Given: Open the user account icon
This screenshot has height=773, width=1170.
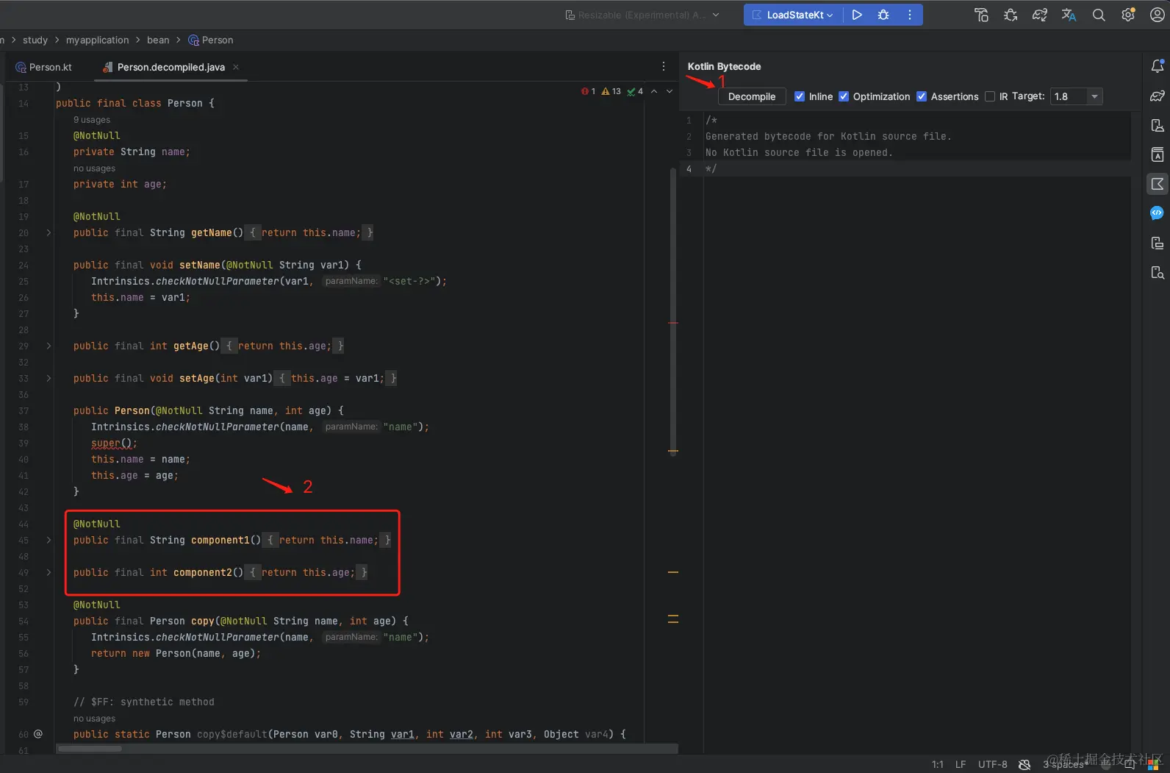Looking at the screenshot, I should coord(1157,15).
